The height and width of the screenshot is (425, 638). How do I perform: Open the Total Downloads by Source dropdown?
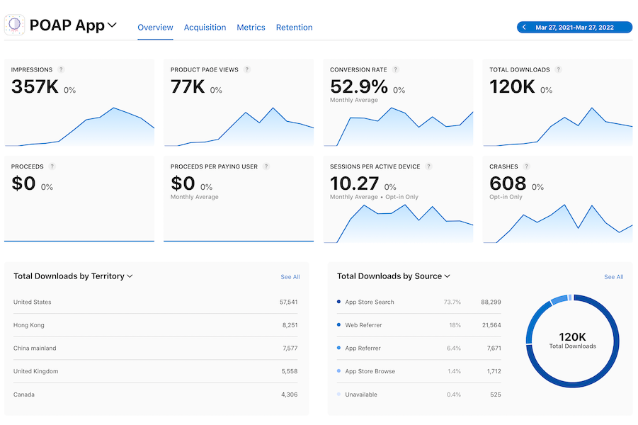coord(394,276)
